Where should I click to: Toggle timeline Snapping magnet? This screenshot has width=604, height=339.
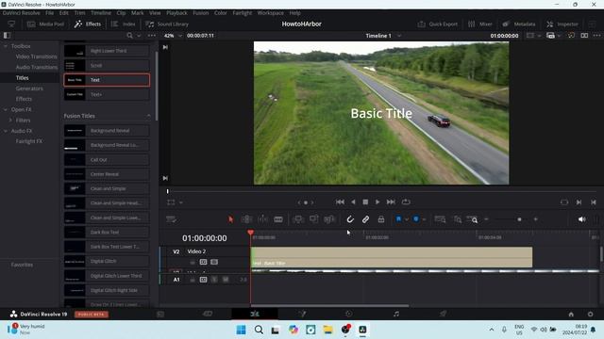[x=350, y=219]
